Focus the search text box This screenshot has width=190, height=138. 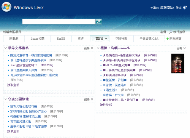click(x=59, y=22)
